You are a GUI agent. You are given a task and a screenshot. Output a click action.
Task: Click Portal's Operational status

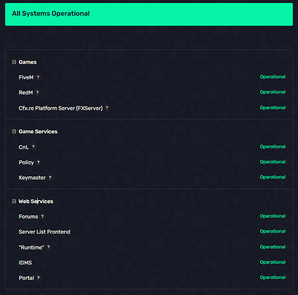tap(273, 277)
